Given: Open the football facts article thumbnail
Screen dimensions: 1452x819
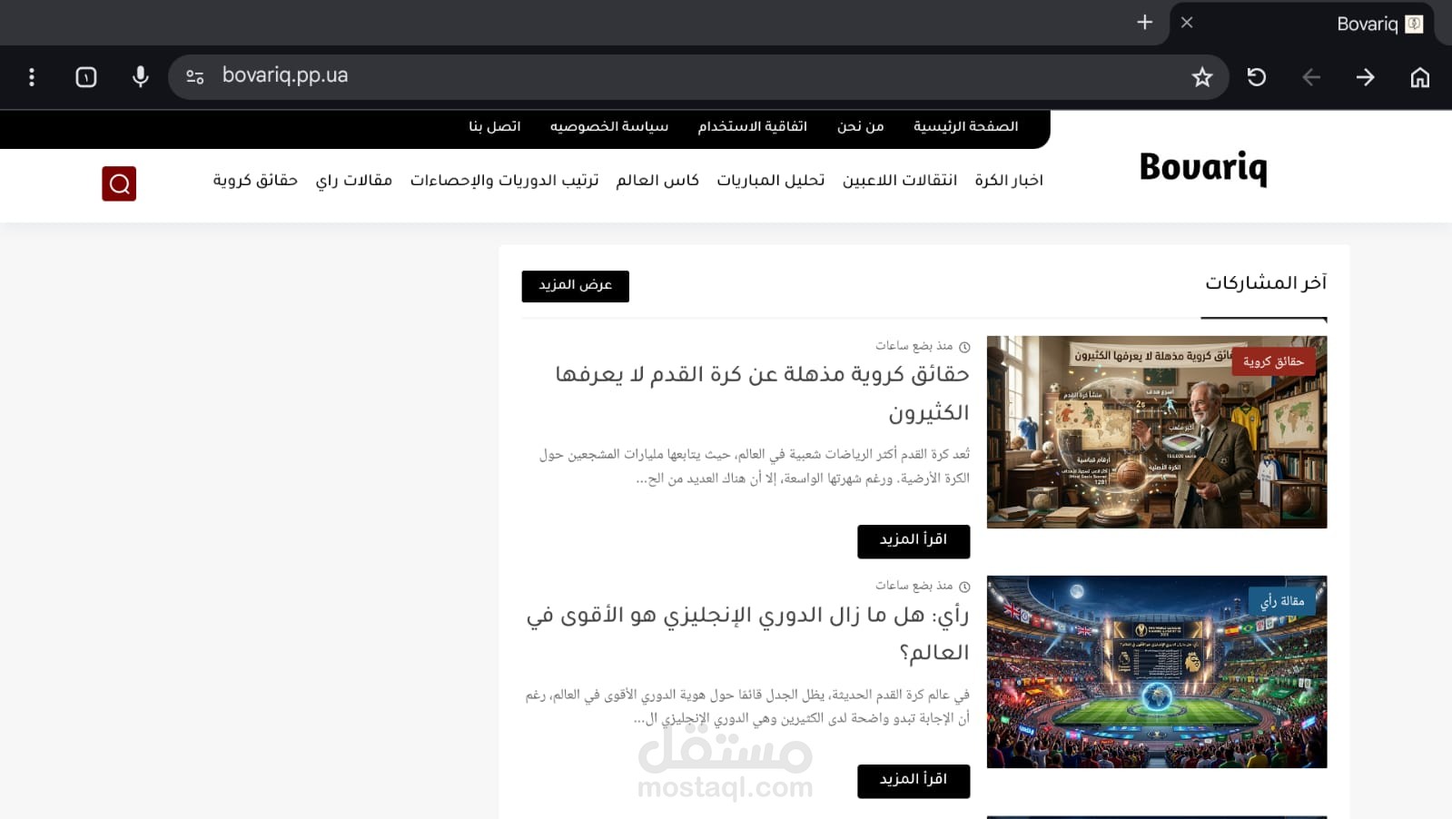Looking at the screenshot, I should click(x=1157, y=432).
